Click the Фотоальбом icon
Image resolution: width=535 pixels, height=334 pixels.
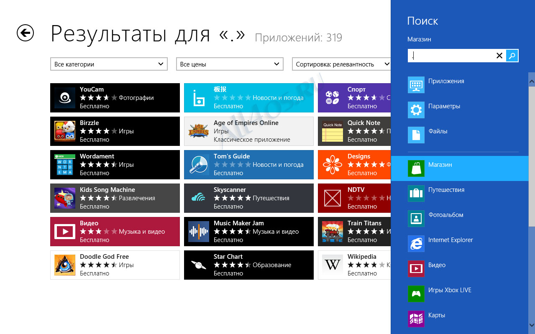(416, 219)
